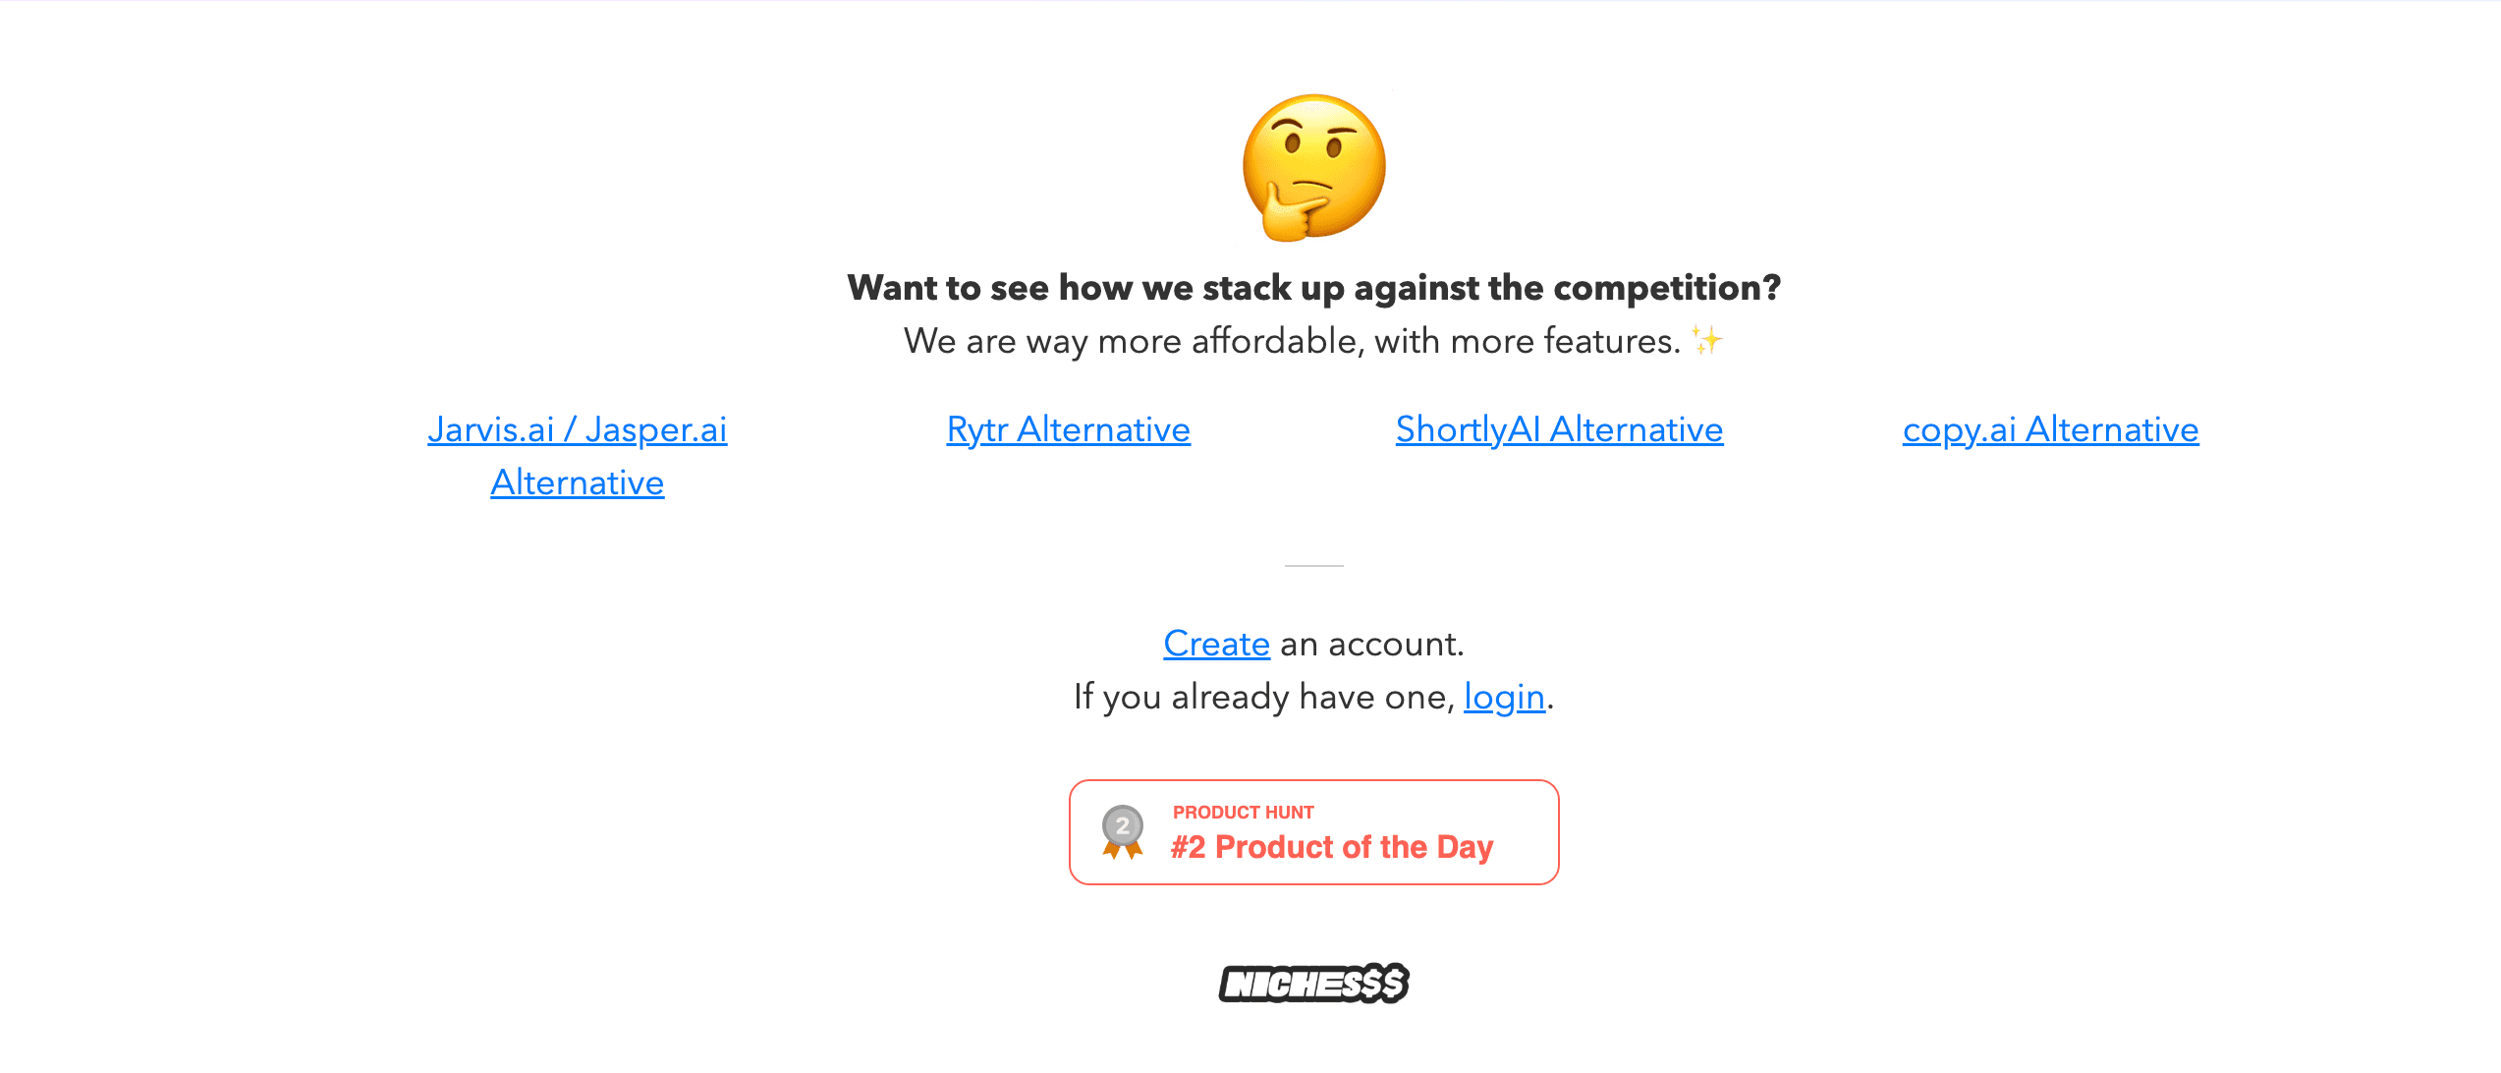This screenshot has height=1073, width=2501.
Task: Click the #2 Product of the Day text
Action: coord(1332,847)
